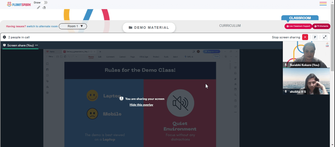Click shobha H S microphone icon
The width and height of the screenshot is (335, 147).
[x=286, y=92]
